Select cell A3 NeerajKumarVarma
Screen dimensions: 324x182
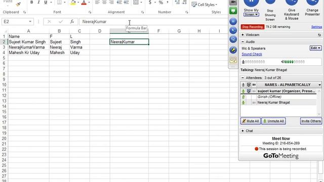[28, 47]
